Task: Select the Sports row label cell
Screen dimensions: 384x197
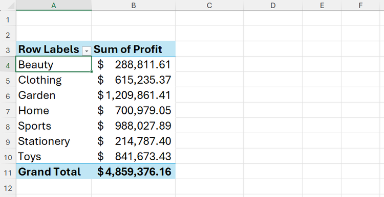Action: 54,126
